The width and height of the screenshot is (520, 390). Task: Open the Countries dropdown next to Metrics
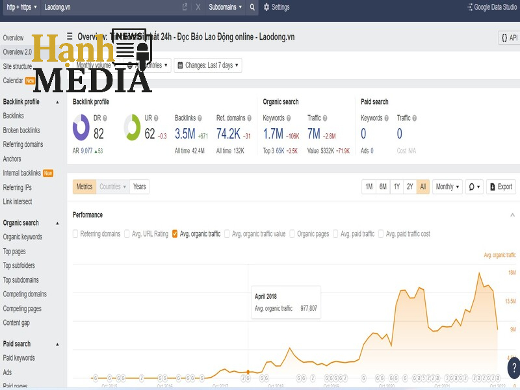[x=112, y=187]
